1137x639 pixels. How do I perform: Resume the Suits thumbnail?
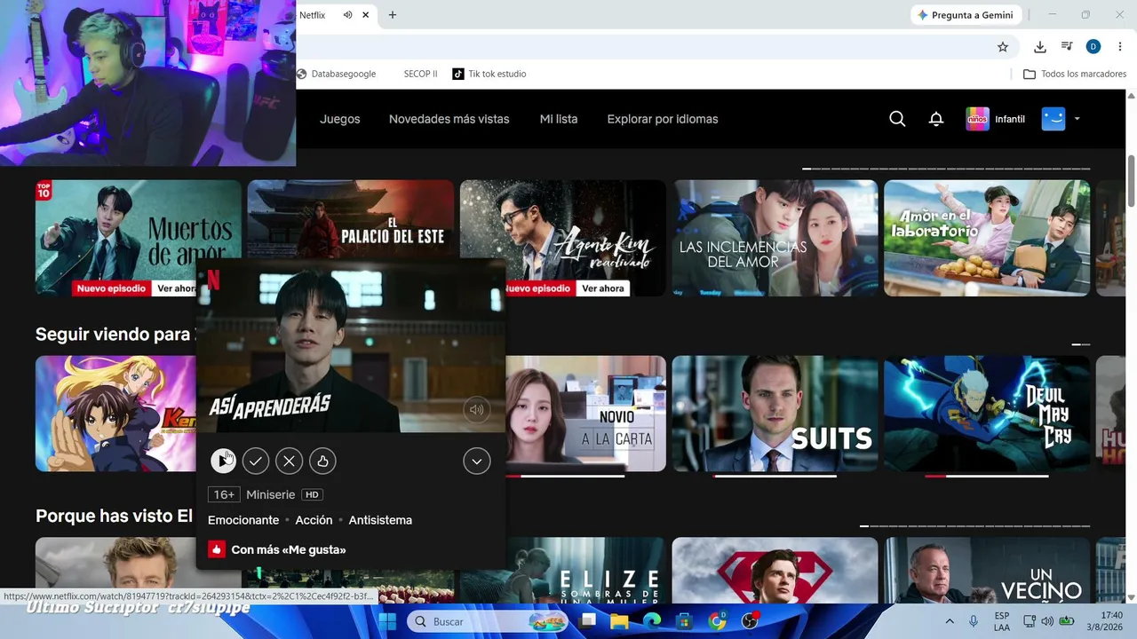(775, 414)
